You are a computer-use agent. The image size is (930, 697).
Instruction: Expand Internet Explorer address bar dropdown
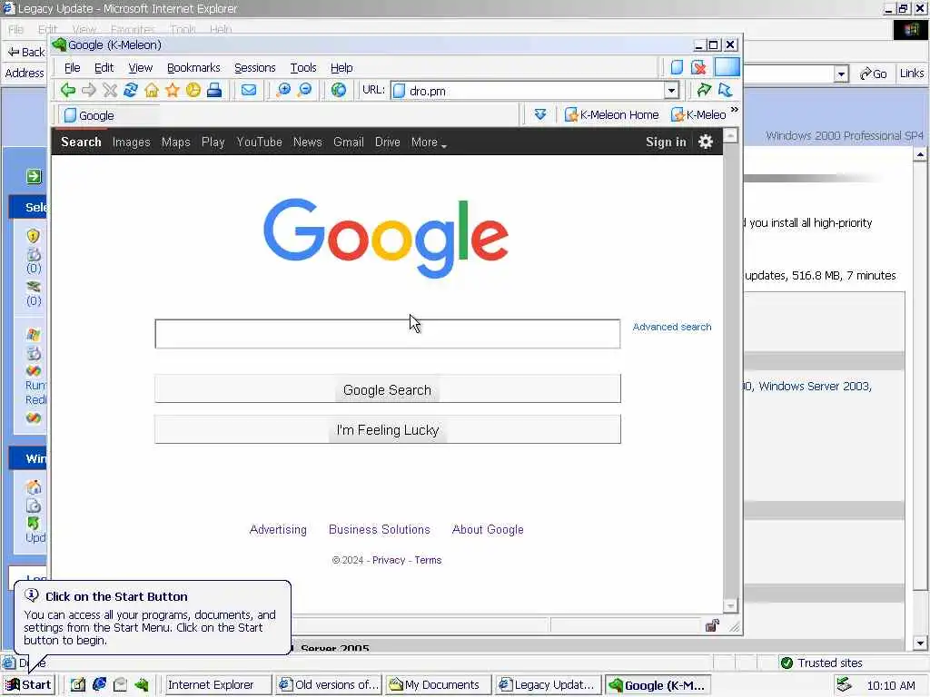pos(841,74)
